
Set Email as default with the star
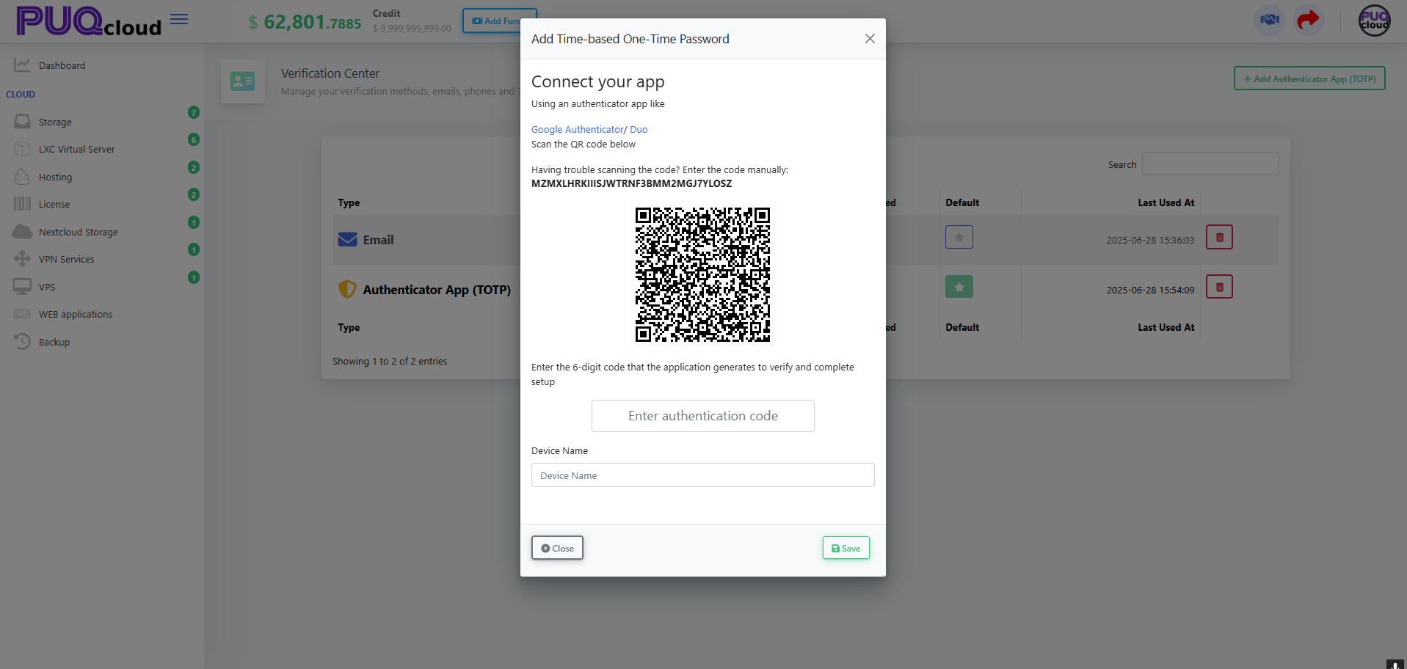tap(959, 237)
